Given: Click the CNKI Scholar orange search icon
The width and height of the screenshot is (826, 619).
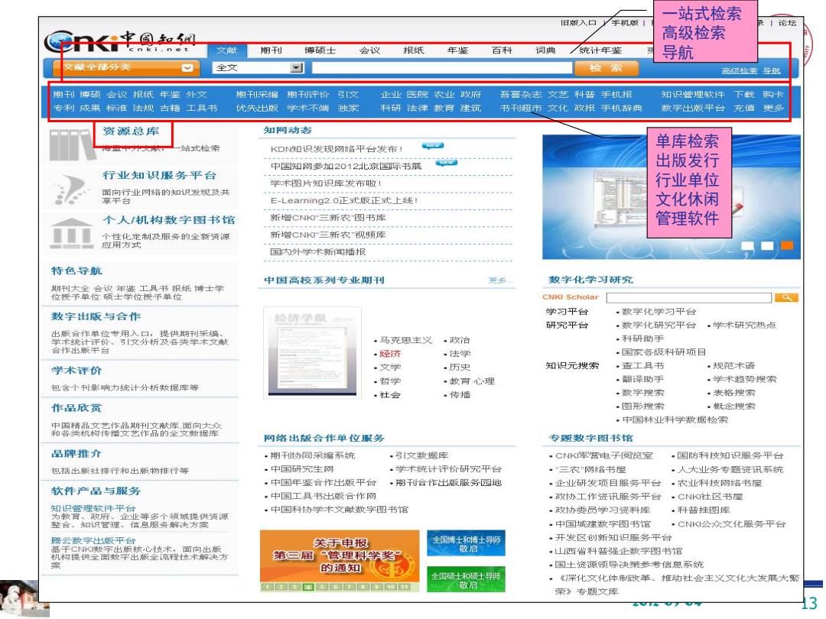Looking at the screenshot, I should [x=786, y=298].
